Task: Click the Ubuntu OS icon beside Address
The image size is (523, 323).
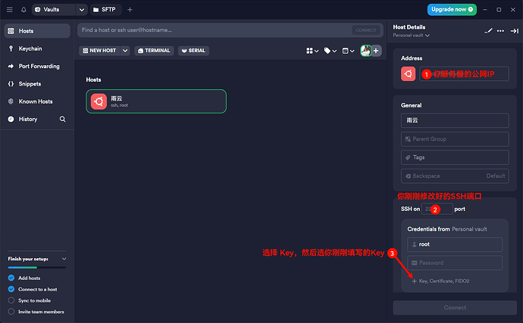Action: [x=408, y=74]
